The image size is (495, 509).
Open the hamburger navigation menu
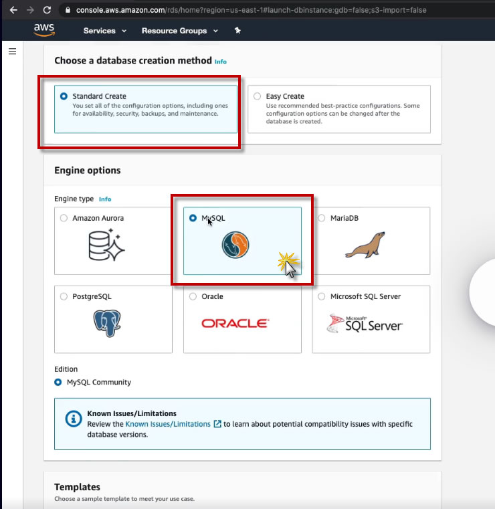[x=12, y=52]
